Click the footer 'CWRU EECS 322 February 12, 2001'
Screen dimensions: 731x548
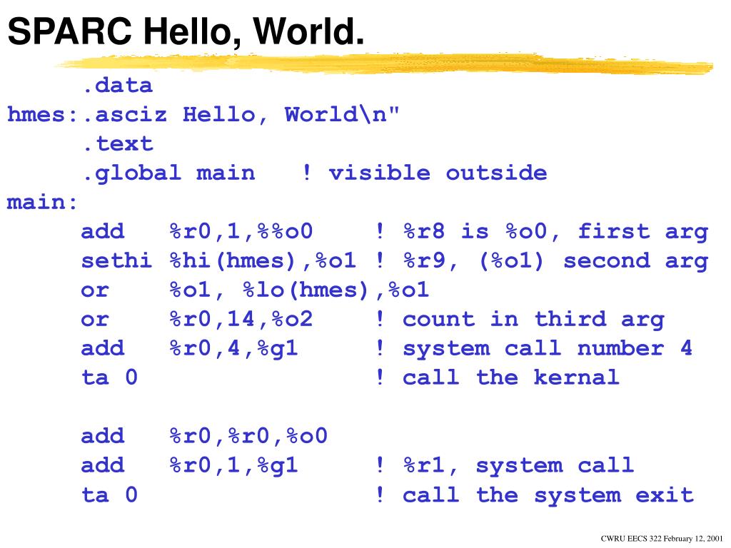coord(662,539)
